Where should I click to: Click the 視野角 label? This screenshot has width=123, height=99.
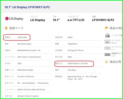(8, 51)
